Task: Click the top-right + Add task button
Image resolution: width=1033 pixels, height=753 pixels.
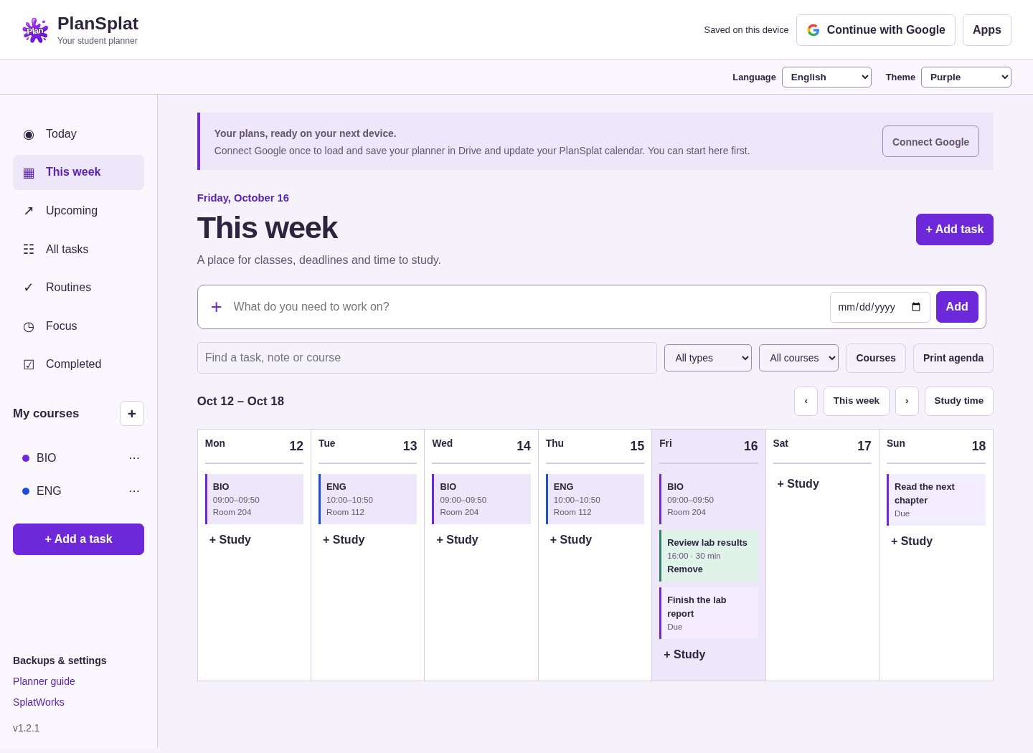Action: tap(955, 229)
